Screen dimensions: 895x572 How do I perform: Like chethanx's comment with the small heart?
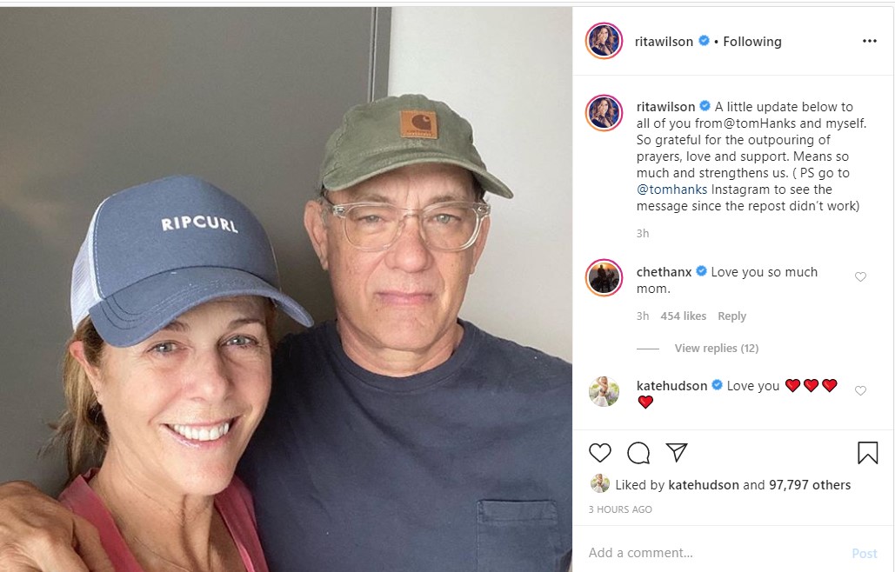pyautogui.click(x=860, y=277)
